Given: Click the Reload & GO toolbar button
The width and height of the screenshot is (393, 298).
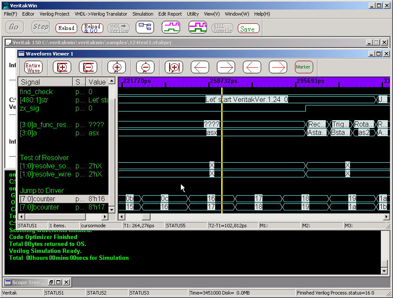Looking at the screenshot, I should click(92, 28).
